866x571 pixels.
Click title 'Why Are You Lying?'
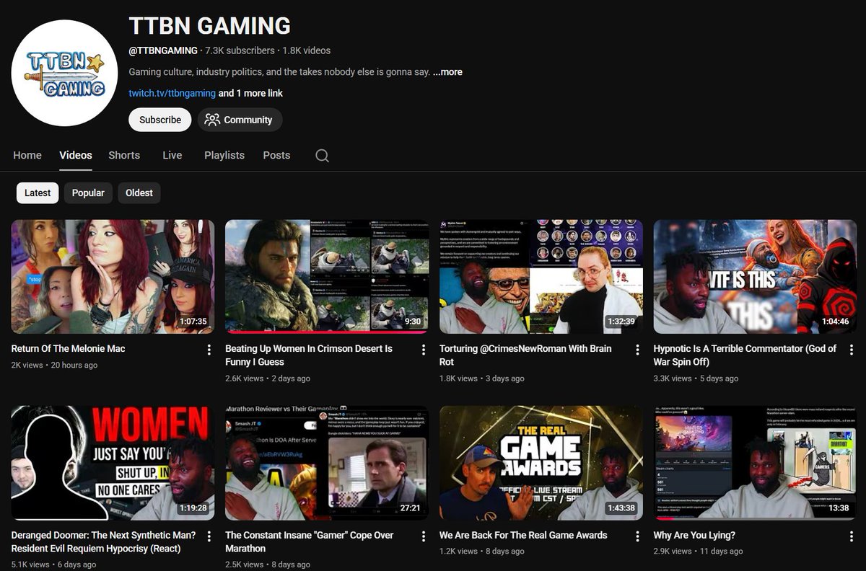pos(694,536)
